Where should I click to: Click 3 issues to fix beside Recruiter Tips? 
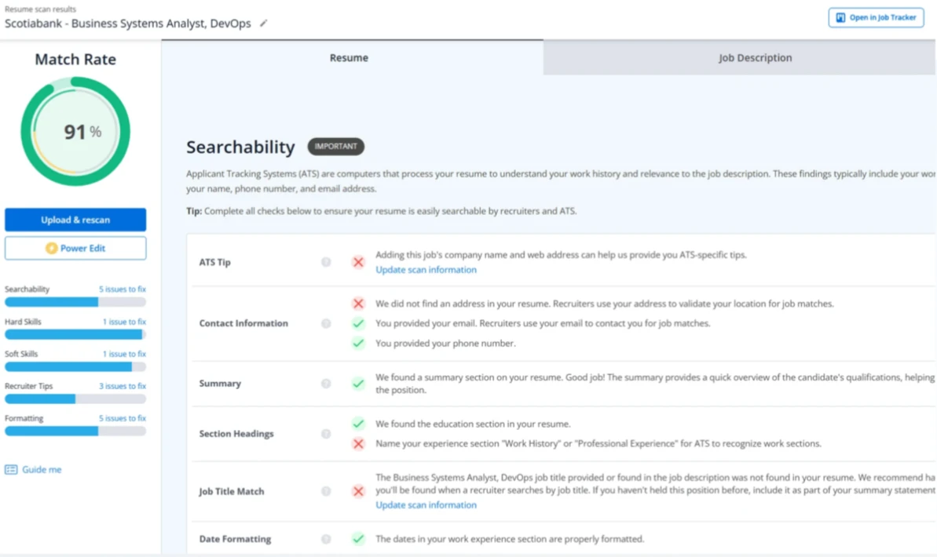123,385
